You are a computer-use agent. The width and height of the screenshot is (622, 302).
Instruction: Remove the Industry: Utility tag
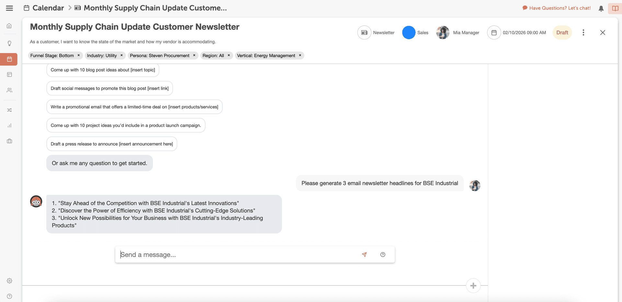pos(121,55)
